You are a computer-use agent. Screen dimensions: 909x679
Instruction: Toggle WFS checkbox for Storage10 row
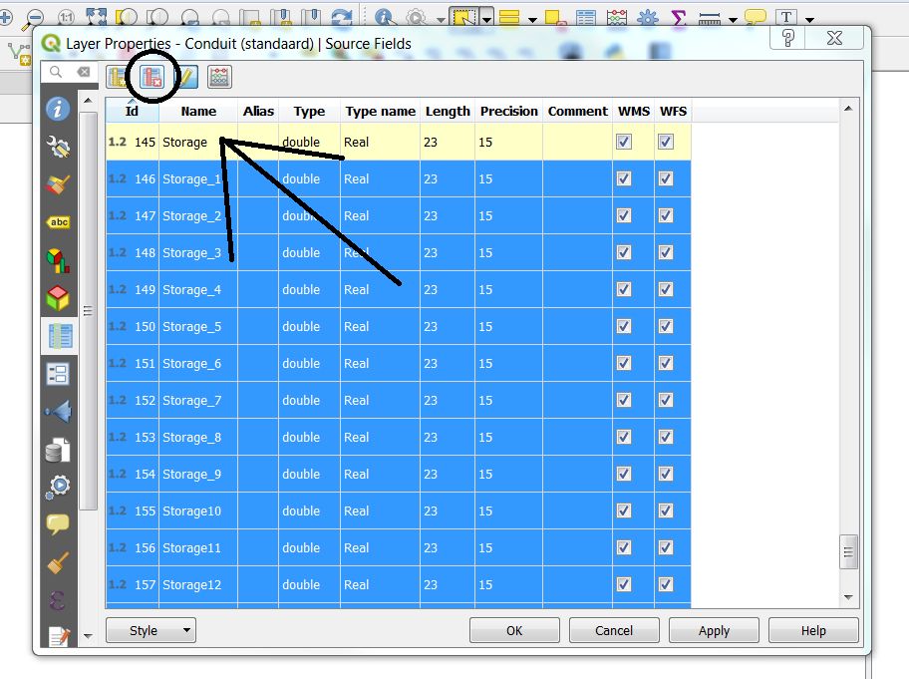(x=666, y=510)
